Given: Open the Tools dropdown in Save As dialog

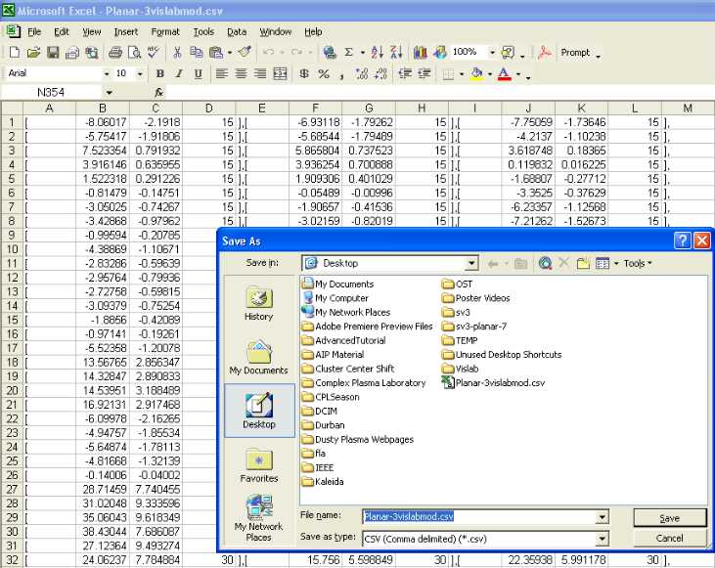Looking at the screenshot, I should tap(638, 263).
